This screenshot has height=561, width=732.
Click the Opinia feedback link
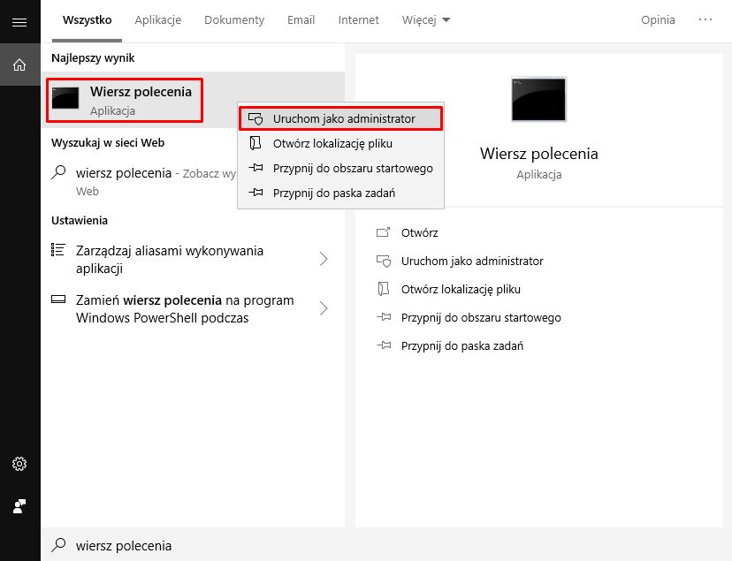[658, 20]
